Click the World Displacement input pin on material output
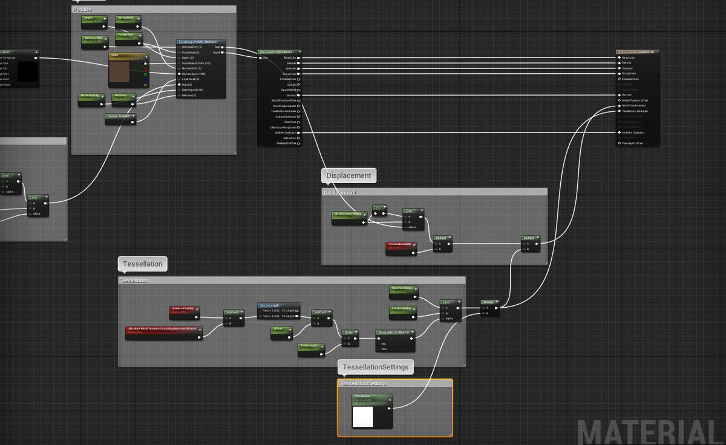This screenshot has height=445, width=726. click(619, 106)
